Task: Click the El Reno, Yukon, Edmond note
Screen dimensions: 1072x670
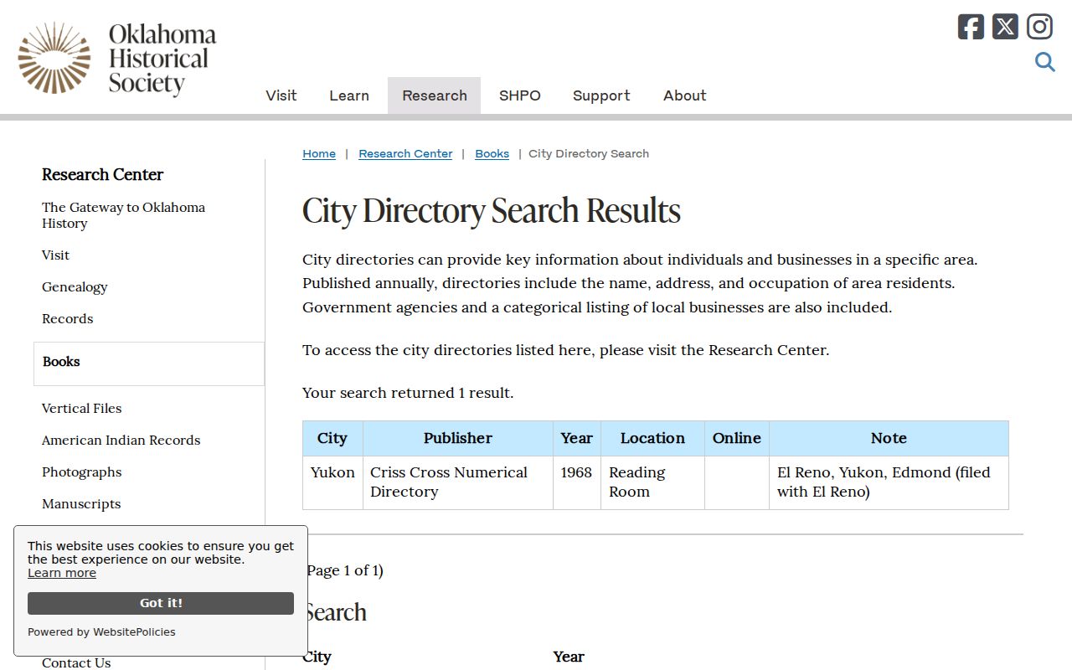Action: tap(889, 482)
